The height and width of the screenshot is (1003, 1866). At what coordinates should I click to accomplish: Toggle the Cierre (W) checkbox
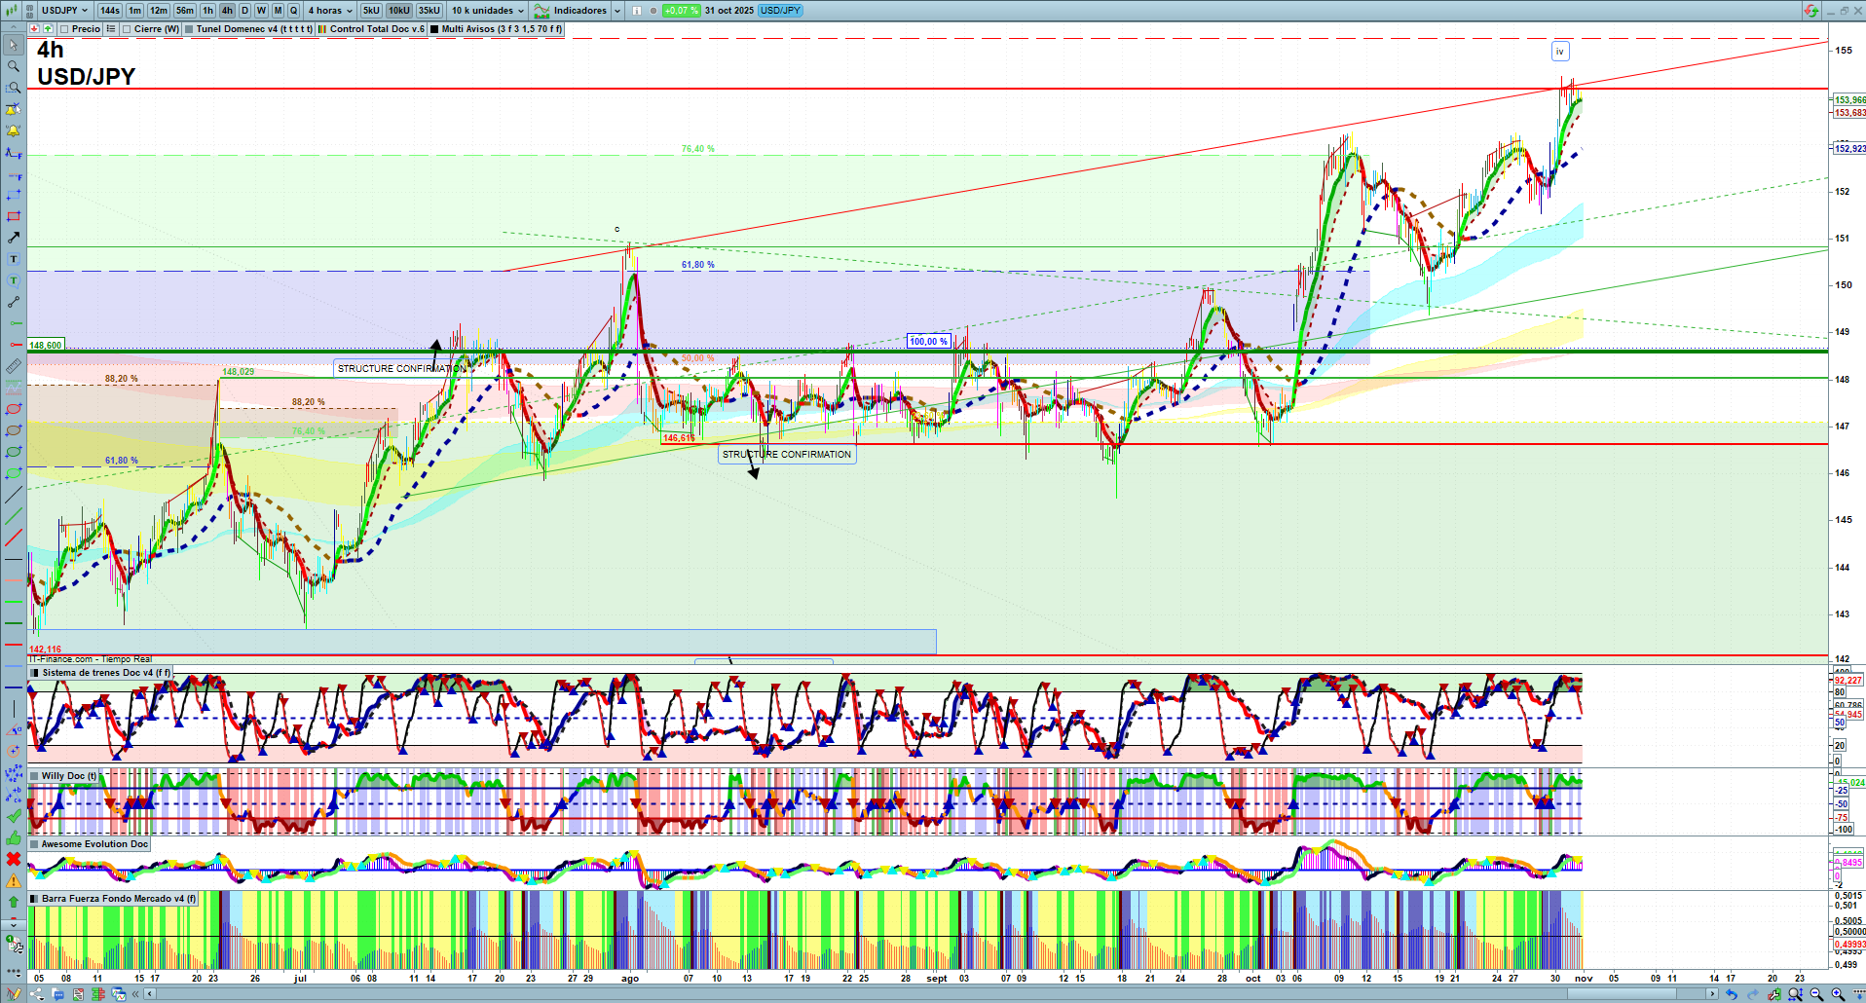127,29
